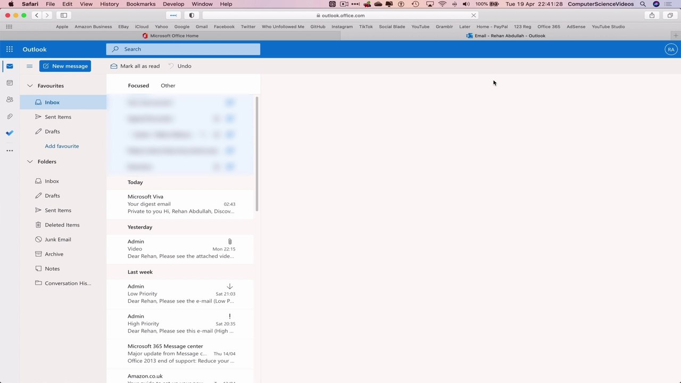Open the Microsoft Viva digest email
The width and height of the screenshot is (681, 383).
(x=180, y=204)
